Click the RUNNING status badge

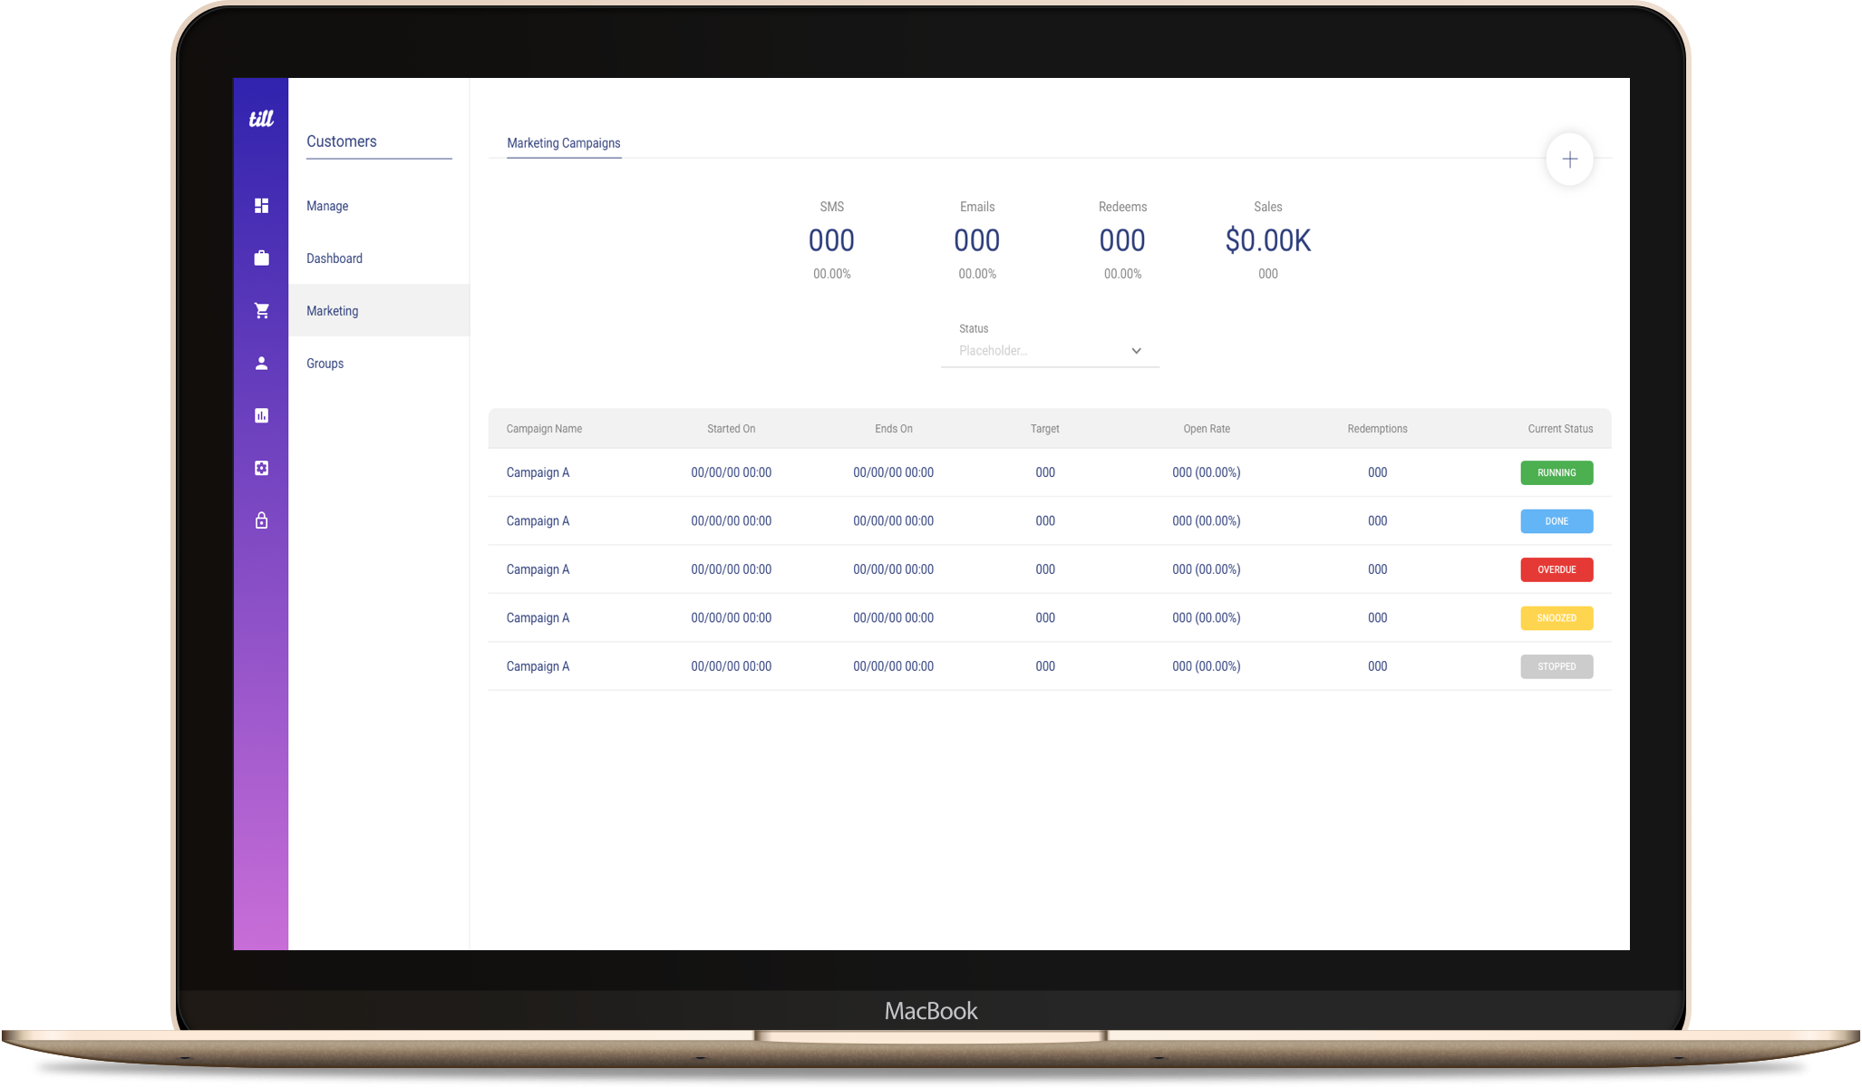1557,472
